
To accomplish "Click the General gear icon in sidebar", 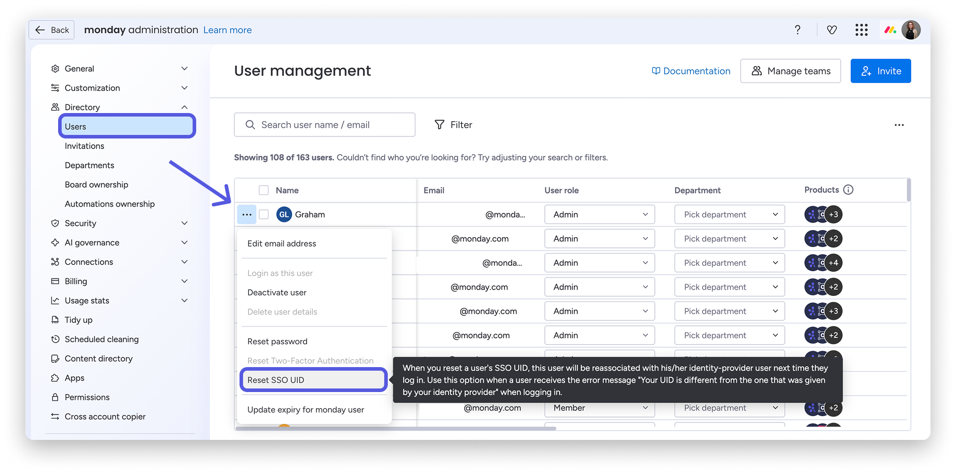I will click(55, 69).
